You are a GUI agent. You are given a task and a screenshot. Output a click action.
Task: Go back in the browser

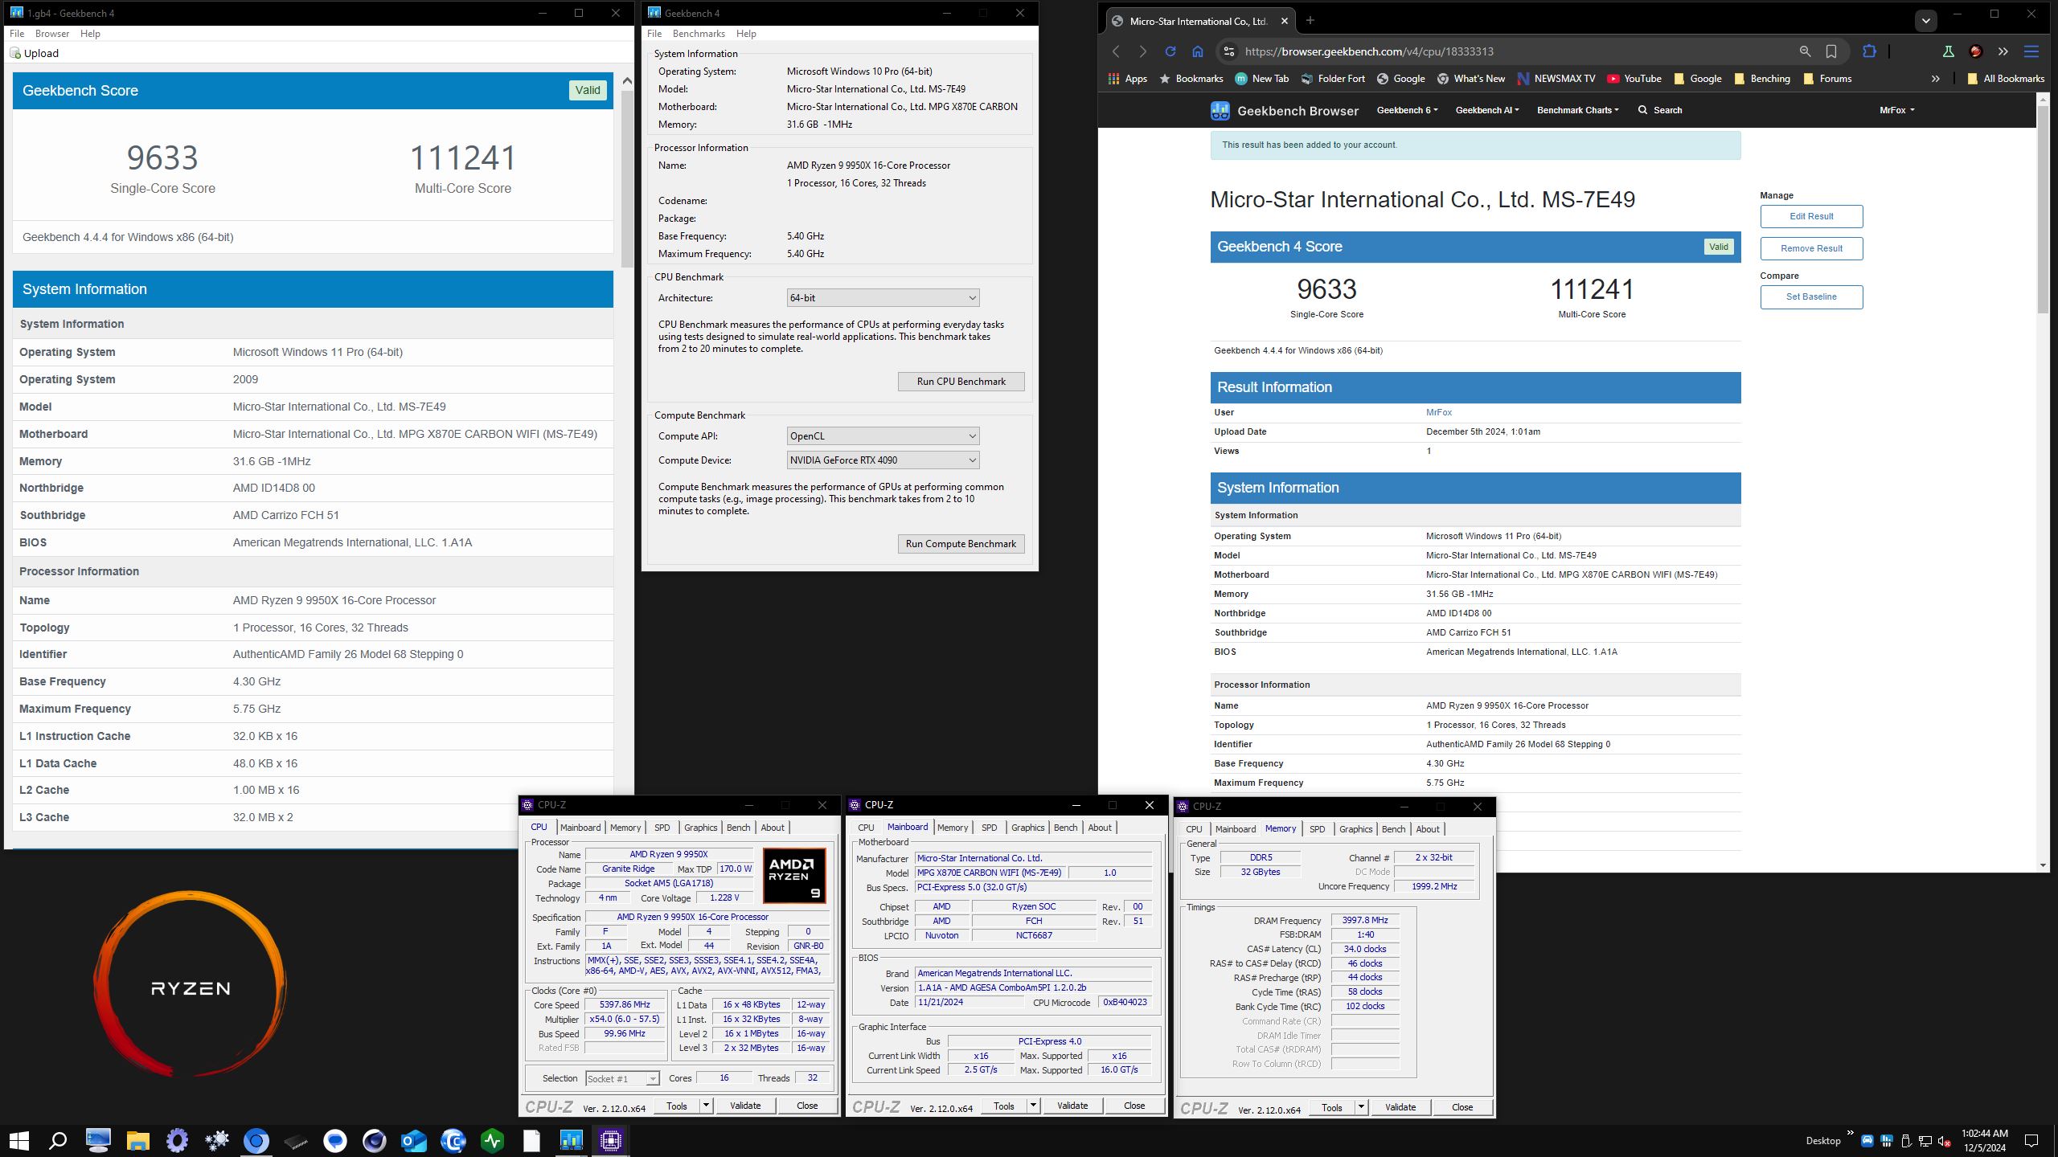pyautogui.click(x=1116, y=51)
